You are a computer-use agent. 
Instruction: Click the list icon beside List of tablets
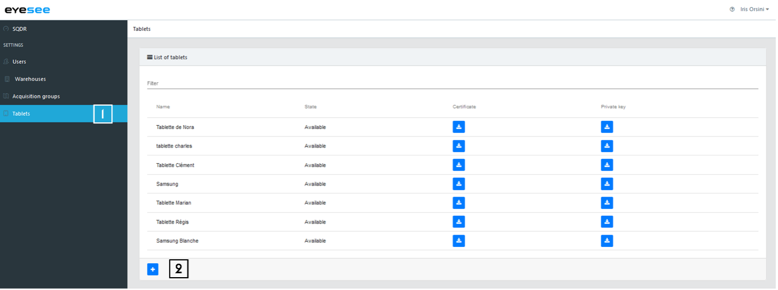[149, 57]
